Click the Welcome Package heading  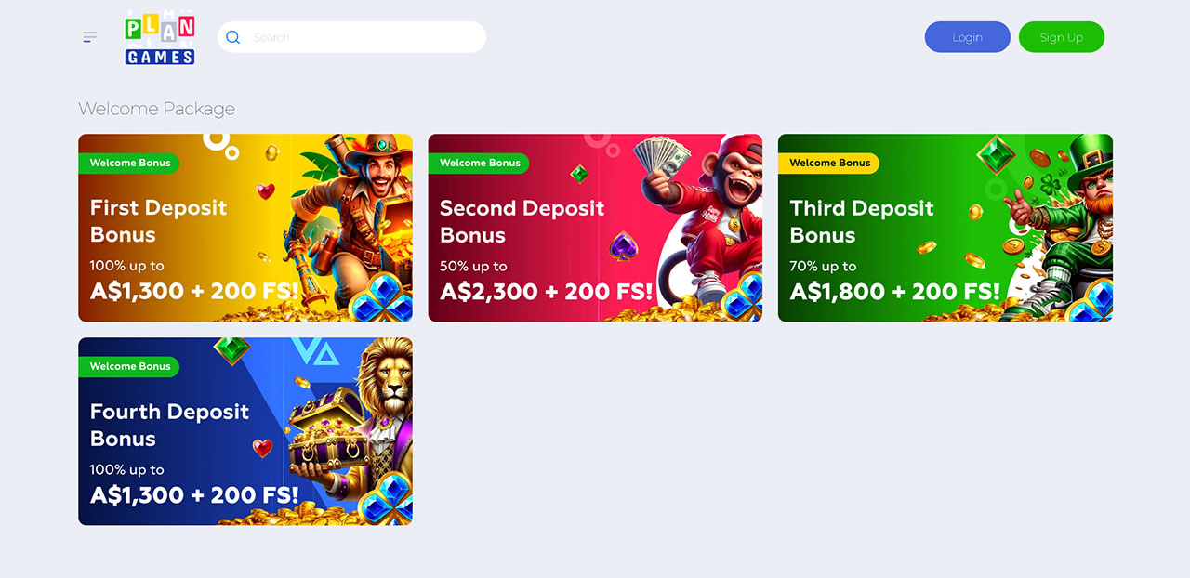(x=156, y=109)
